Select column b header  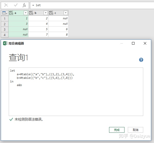[x=38, y=13]
